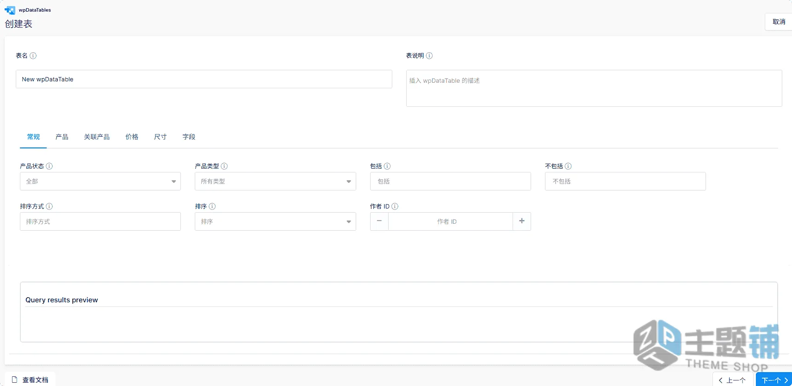Click the Query results preview heading
Viewport: 792px width, 386px height.
[62, 300]
